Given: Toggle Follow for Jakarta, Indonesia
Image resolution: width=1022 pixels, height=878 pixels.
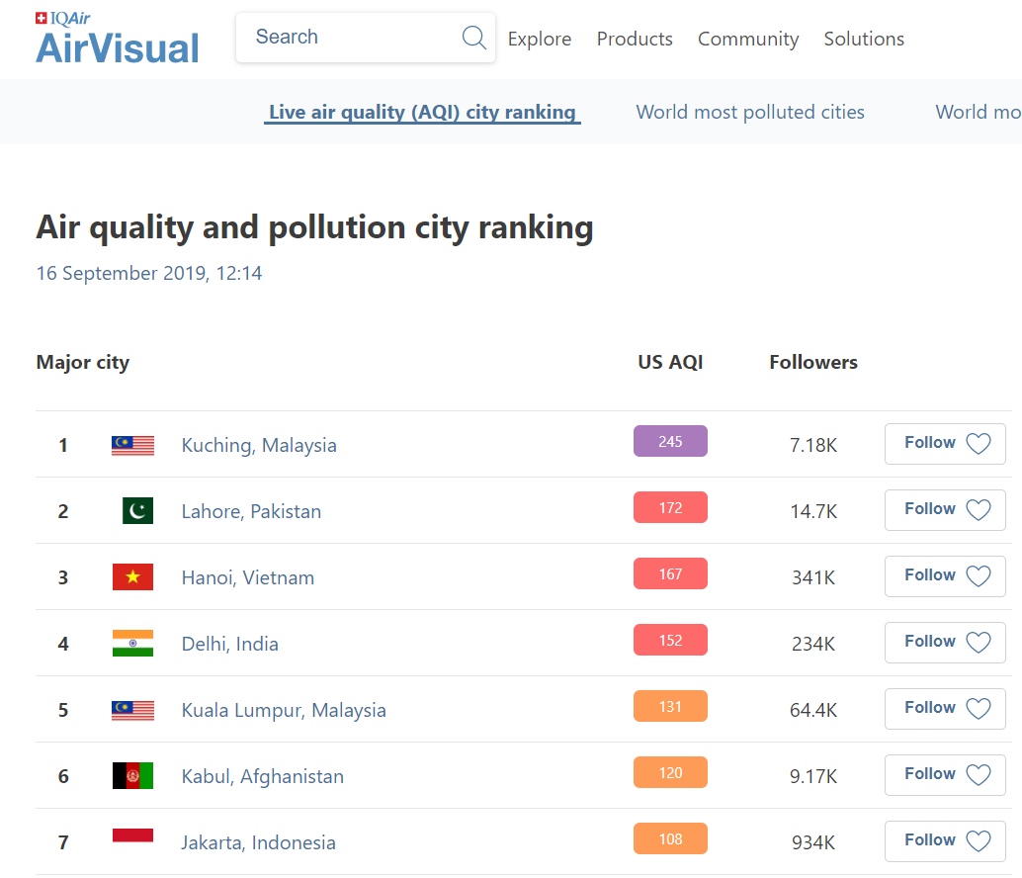Looking at the screenshot, I should click(945, 841).
